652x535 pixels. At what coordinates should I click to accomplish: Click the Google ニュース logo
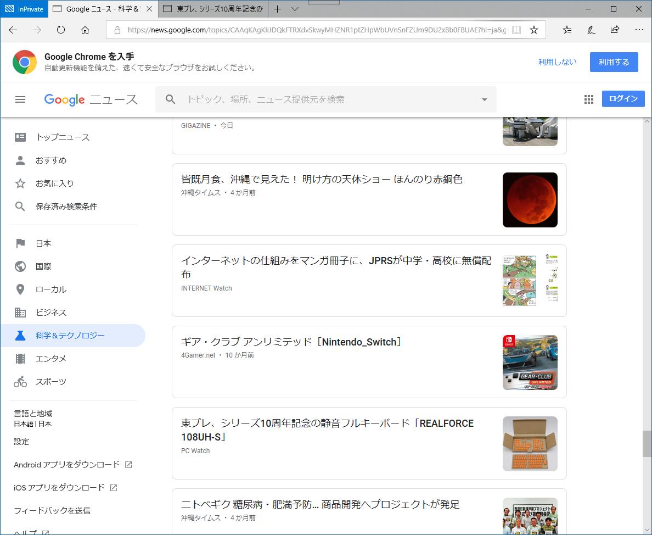tap(91, 99)
